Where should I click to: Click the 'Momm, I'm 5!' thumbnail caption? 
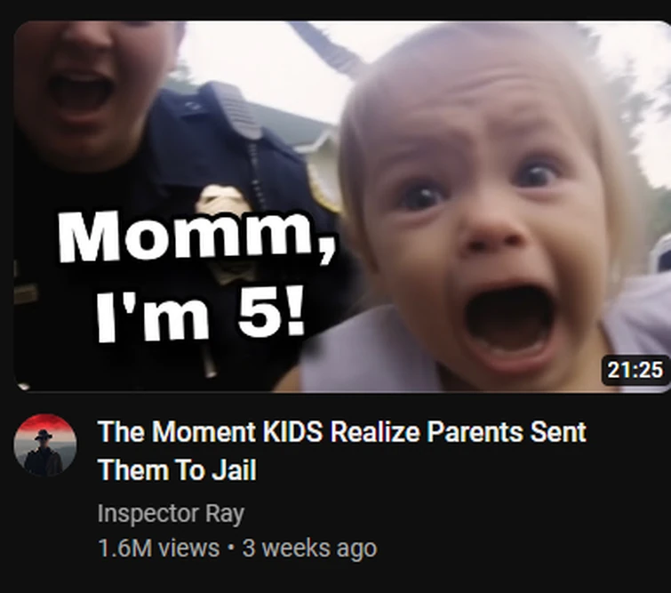coord(196,276)
